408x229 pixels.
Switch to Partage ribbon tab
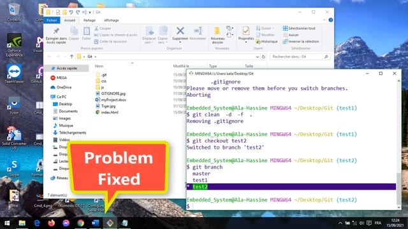tap(89, 20)
